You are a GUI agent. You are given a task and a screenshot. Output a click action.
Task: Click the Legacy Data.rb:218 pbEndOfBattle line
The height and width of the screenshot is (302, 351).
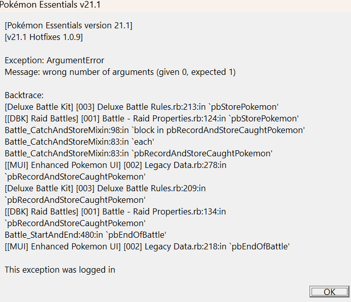147,246
